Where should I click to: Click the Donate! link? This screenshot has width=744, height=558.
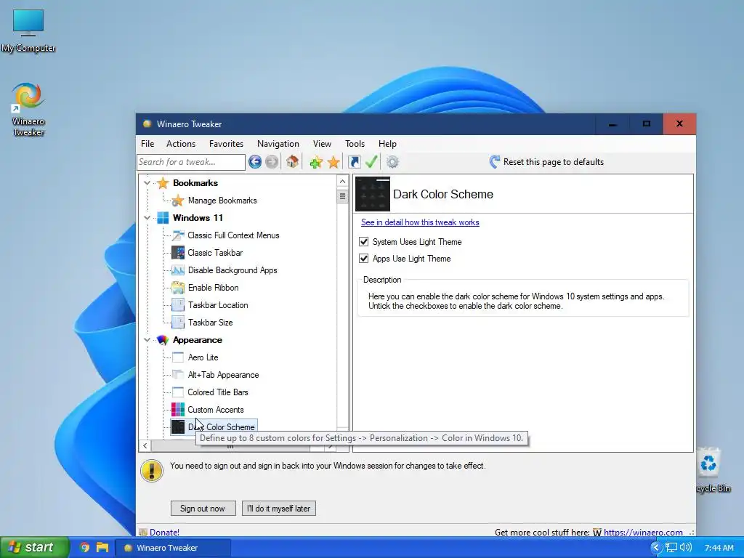164,533
